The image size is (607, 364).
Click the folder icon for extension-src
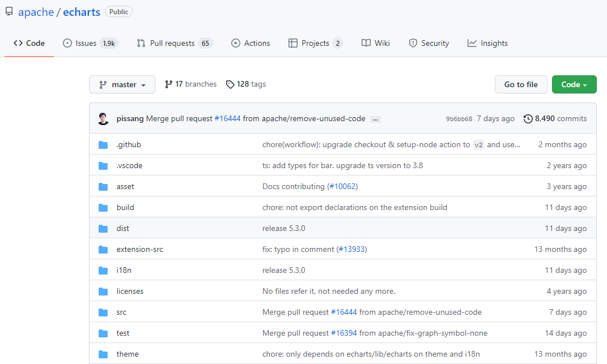103,249
